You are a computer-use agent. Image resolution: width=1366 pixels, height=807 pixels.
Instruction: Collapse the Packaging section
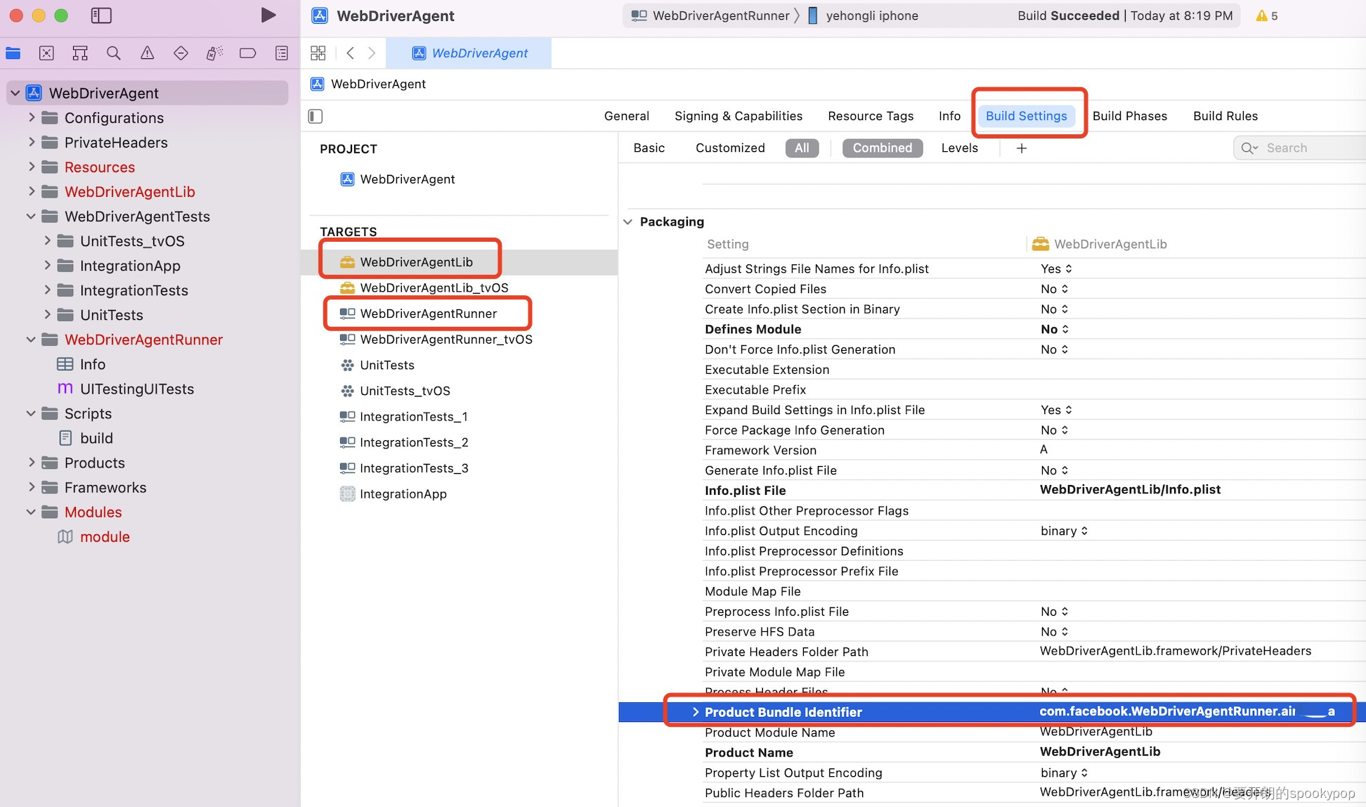(627, 222)
